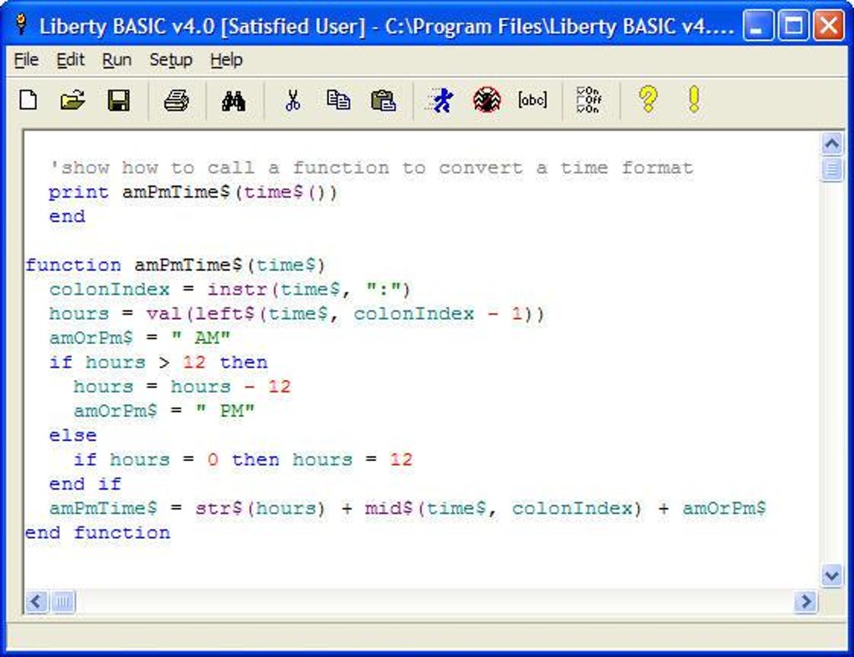This screenshot has height=657, width=854.
Task: Click the line starting with "colonIndex = instr"
Action: pos(230,290)
